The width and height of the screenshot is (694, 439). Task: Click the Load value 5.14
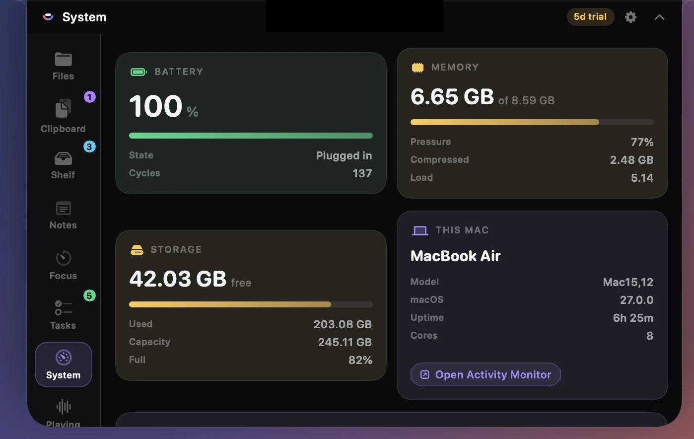[642, 178]
